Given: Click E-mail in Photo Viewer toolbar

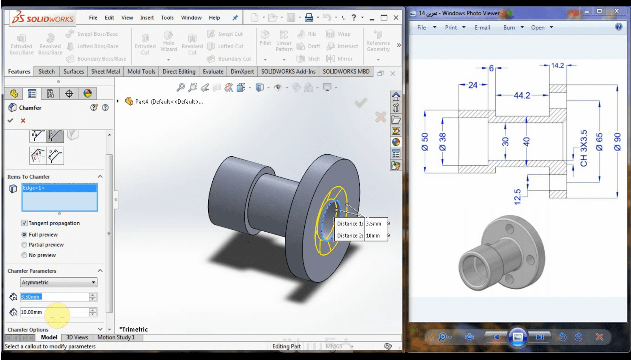Looking at the screenshot, I should click(x=482, y=27).
